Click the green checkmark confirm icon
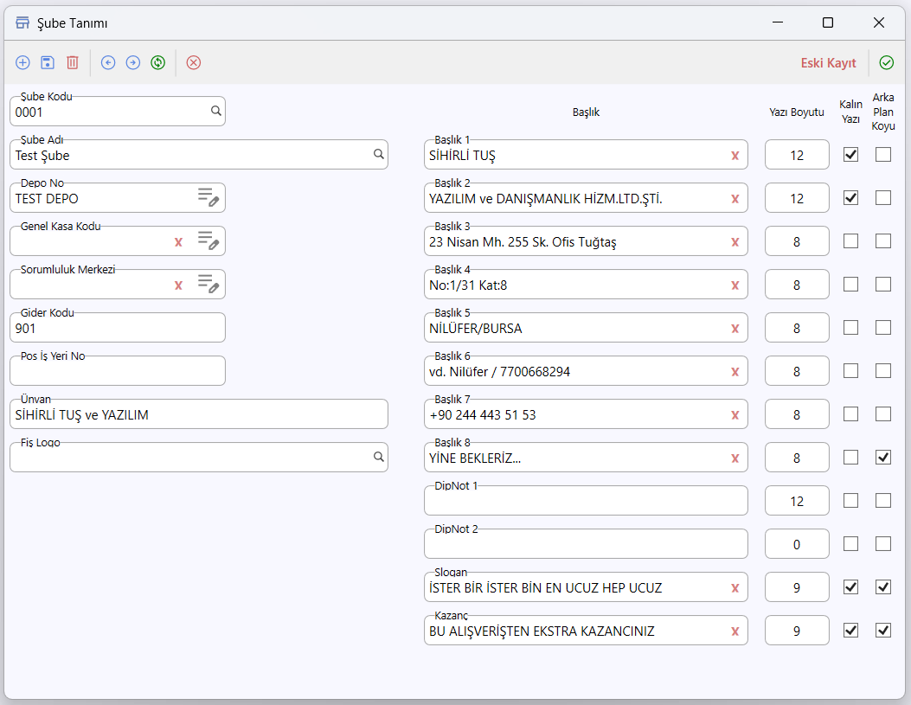The width and height of the screenshot is (911, 705). (886, 63)
